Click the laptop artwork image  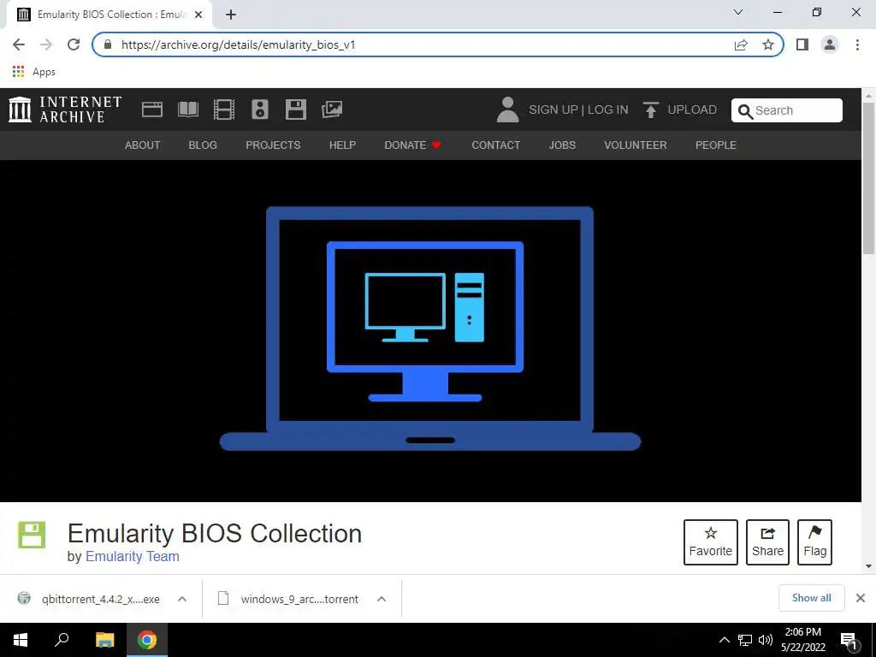click(430, 328)
